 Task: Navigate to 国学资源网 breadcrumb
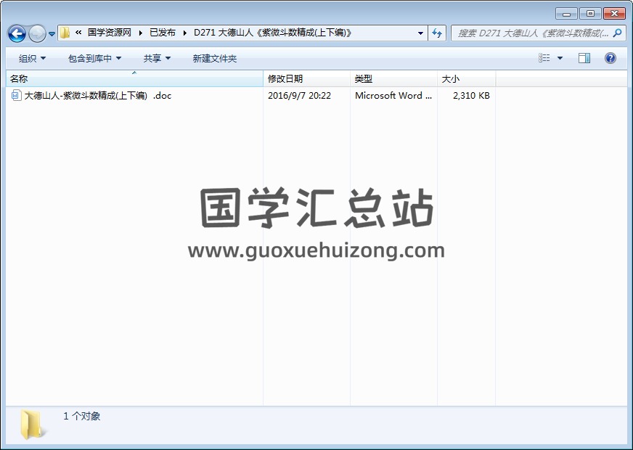110,33
